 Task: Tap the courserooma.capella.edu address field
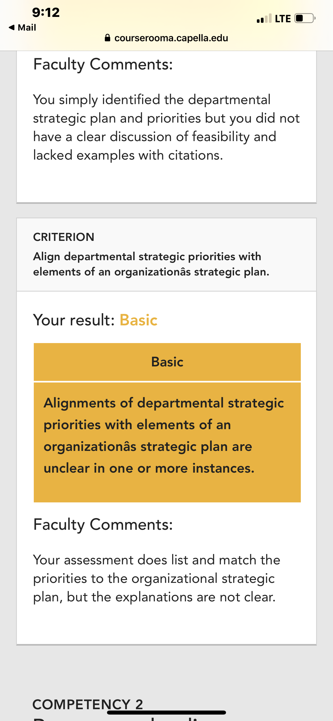click(167, 38)
